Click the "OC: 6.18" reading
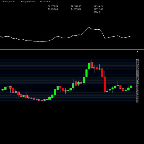Image resolution: width=144 pixels, height=144 pixels. click(98, 6)
